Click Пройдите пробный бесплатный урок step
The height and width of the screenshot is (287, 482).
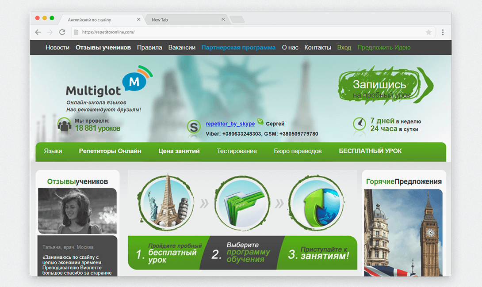[x=169, y=253]
